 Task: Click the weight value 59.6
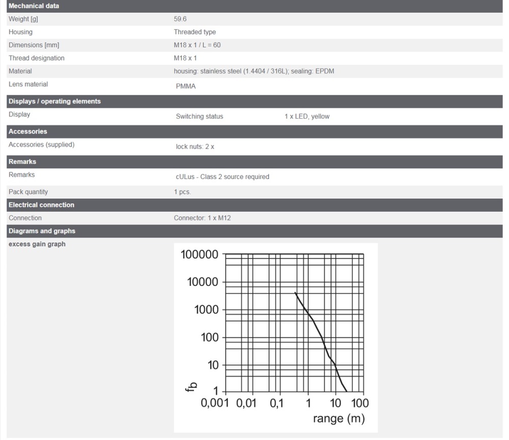tap(181, 19)
